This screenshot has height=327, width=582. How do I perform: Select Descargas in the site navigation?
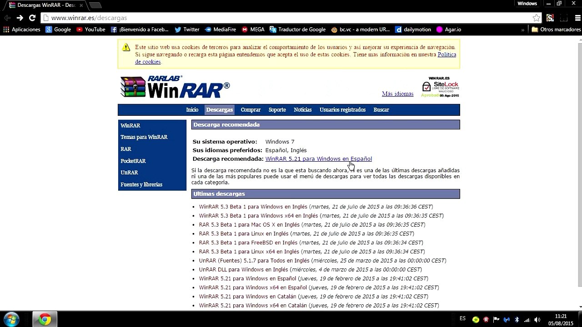(219, 110)
